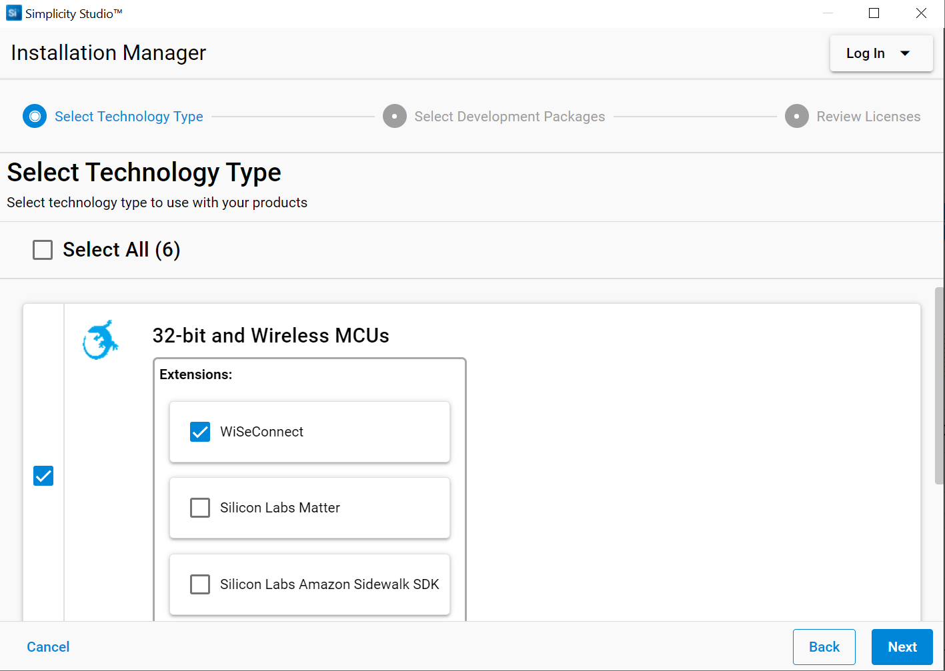Uncheck the WiSeConnect extension
945x671 pixels.
199,431
